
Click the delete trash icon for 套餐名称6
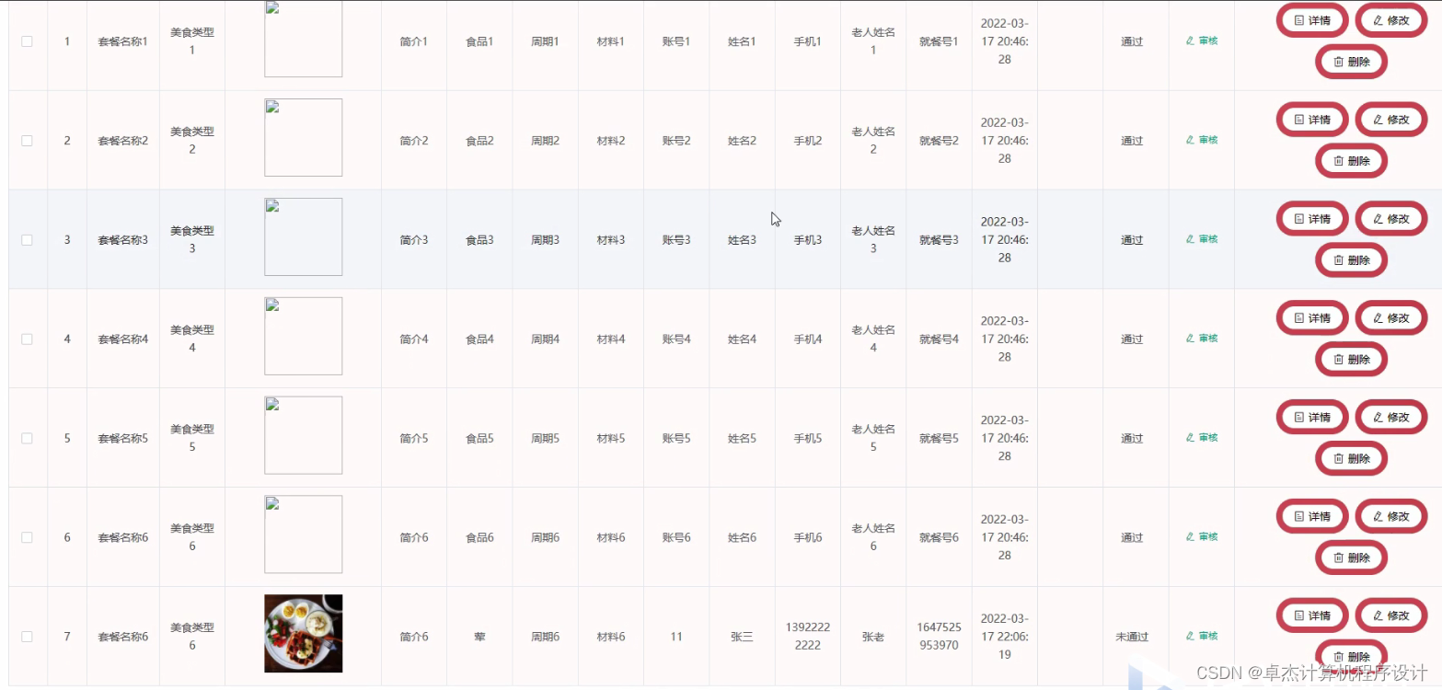click(x=1339, y=558)
